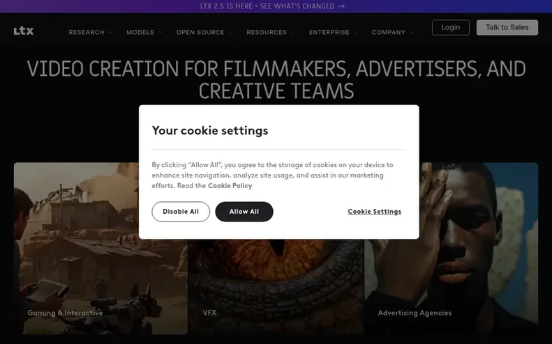552x344 pixels.
Task: Click Disable All cookies button
Action: (x=181, y=212)
